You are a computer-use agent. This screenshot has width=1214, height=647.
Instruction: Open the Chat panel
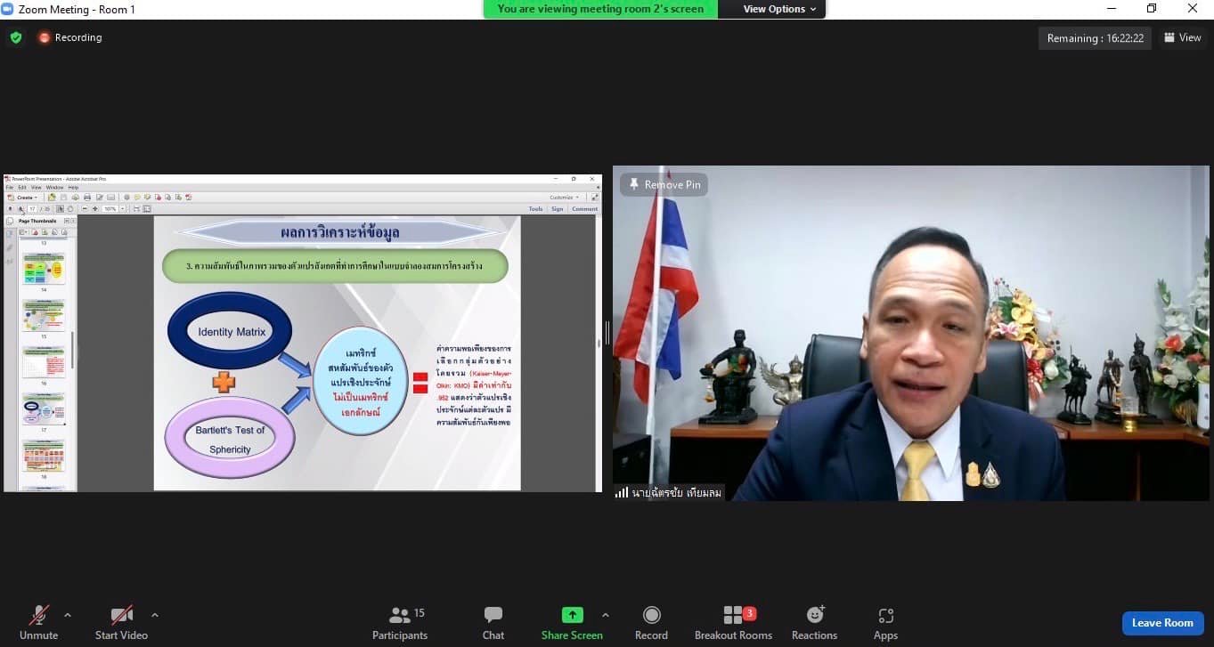click(x=493, y=616)
